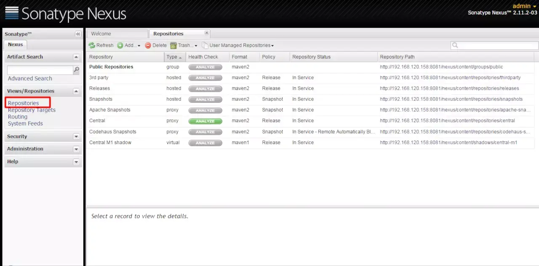Image resolution: width=539 pixels, height=266 pixels.
Task: Click Analyze for Codehaus Snapshots
Action: [x=205, y=132]
